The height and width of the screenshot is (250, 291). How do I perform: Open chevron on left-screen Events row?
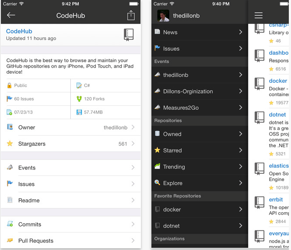tap(133, 168)
